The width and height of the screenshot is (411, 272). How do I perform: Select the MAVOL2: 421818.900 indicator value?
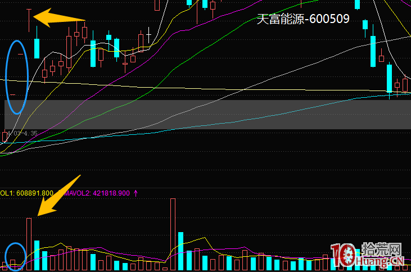(x=97, y=193)
